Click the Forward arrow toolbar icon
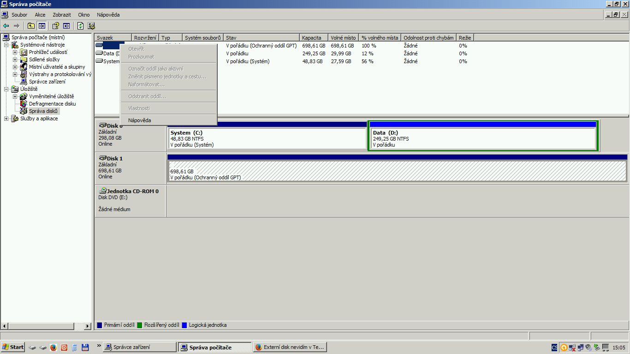The image size is (630, 354). pos(17,26)
